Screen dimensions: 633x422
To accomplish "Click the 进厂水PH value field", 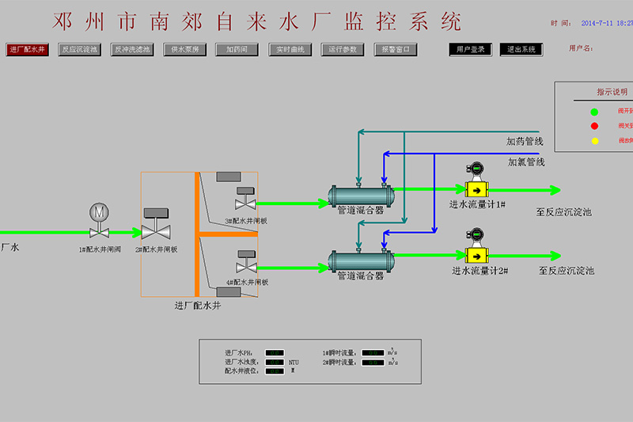I will 274,353.
